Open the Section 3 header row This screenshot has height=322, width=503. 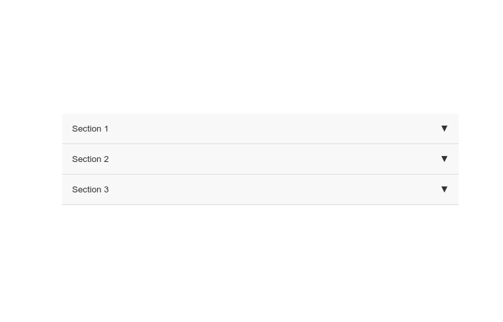[x=260, y=189]
